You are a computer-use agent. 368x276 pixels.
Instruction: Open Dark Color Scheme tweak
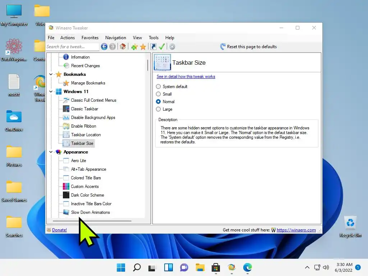(87, 195)
